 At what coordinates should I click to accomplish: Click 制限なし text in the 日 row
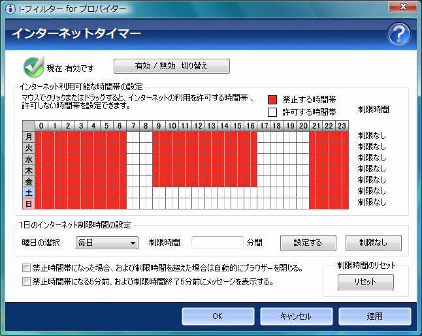tap(372, 202)
